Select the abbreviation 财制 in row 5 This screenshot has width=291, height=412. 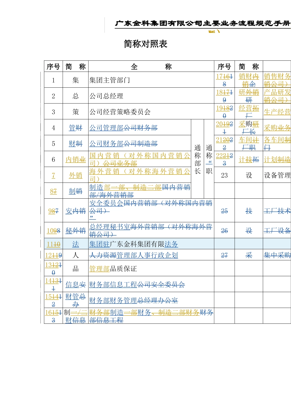click(76, 144)
